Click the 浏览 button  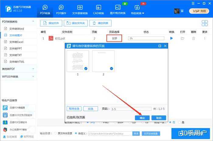point(136,133)
